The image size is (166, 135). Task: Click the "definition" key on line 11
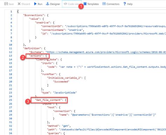tap(32, 48)
